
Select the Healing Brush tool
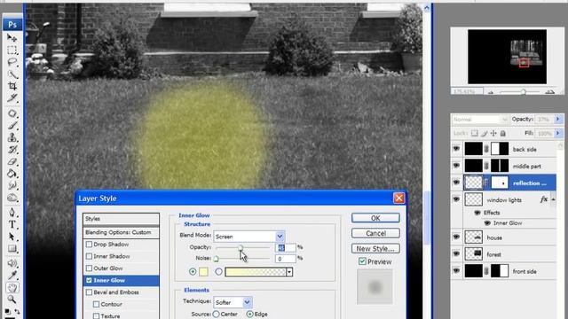tap(12, 113)
